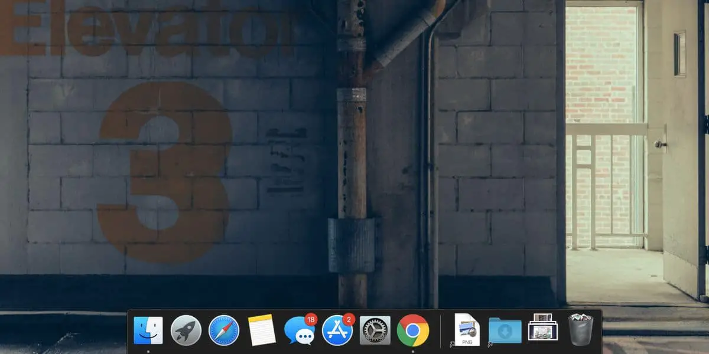This screenshot has width=709, height=354.
Task: Open Messages speech bubble app
Action: pyautogui.click(x=299, y=331)
